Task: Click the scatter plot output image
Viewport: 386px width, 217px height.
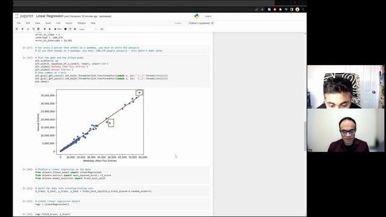Action: click(x=92, y=125)
